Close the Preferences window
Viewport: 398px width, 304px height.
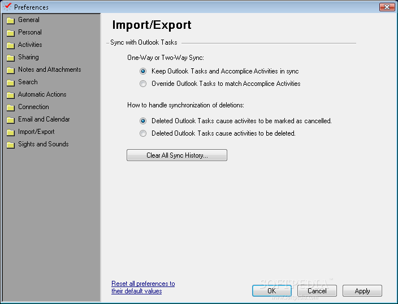click(387, 7)
